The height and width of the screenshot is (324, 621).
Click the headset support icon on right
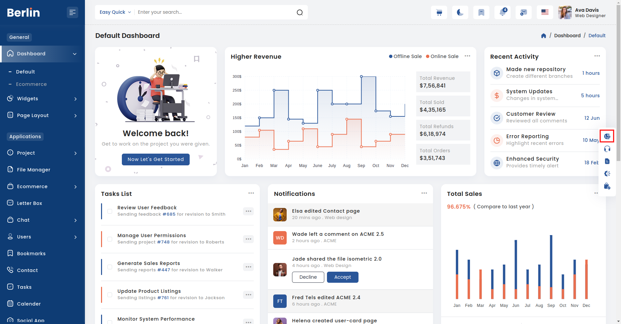(607, 149)
